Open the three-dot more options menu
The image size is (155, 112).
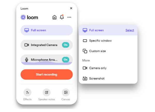(69, 17)
